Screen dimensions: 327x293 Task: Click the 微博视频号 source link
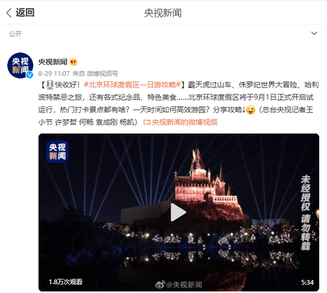[102, 74]
